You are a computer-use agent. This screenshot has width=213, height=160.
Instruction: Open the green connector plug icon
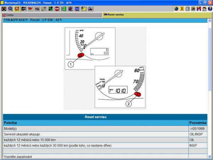point(64,9)
